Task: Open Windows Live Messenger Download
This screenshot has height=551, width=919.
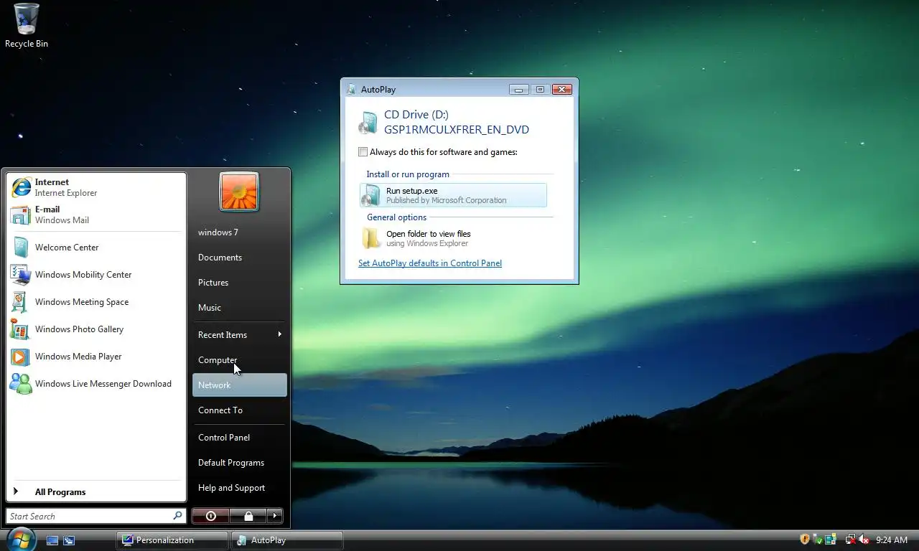Action: click(x=96, y=384)
